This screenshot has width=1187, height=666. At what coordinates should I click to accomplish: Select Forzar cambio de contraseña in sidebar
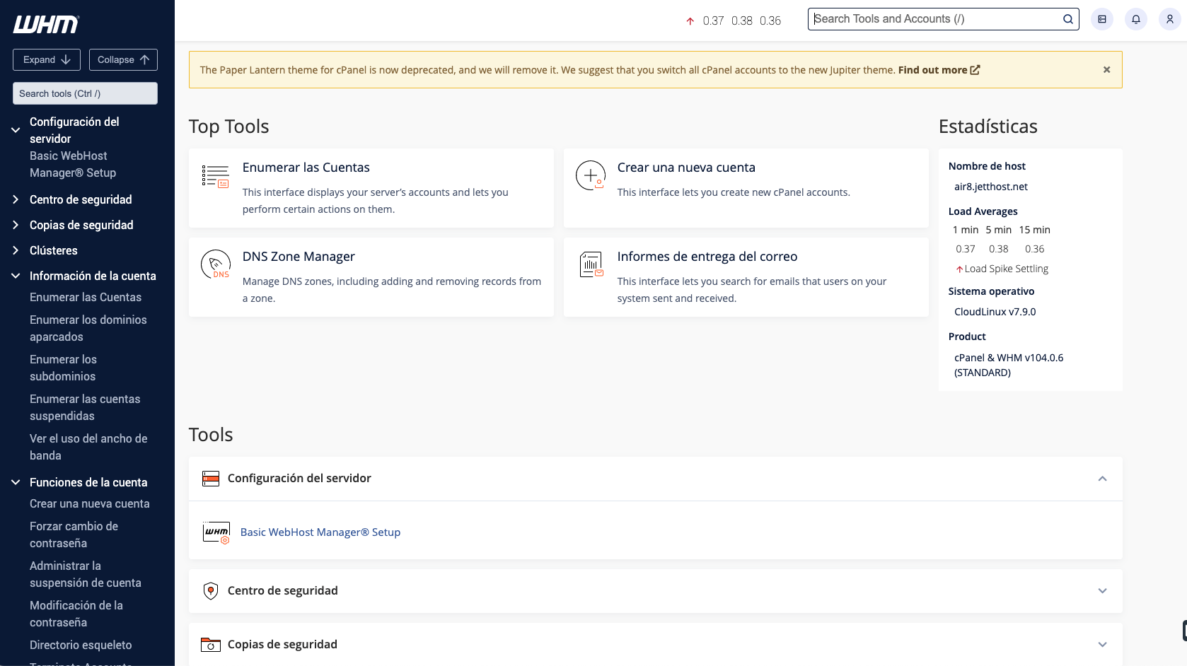pyautogui.click(x=74, y=535)
